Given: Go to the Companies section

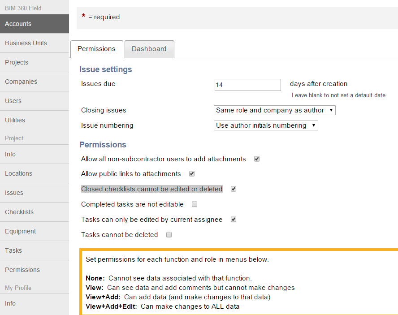Looking at the screenshot, I should click(x=20, y=82).
